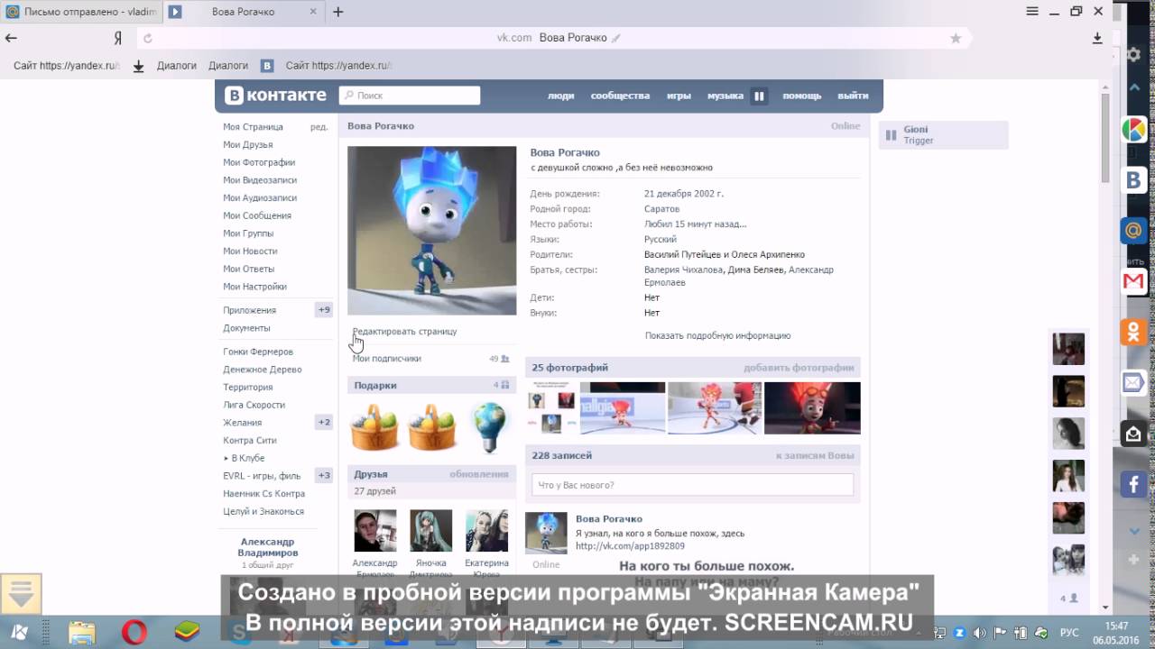
Task: Open the Odnoklassniki icon in the right sidebar
Action: point(1133,332)
